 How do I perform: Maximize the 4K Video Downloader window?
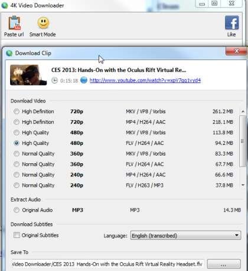[x=214, y=4]
